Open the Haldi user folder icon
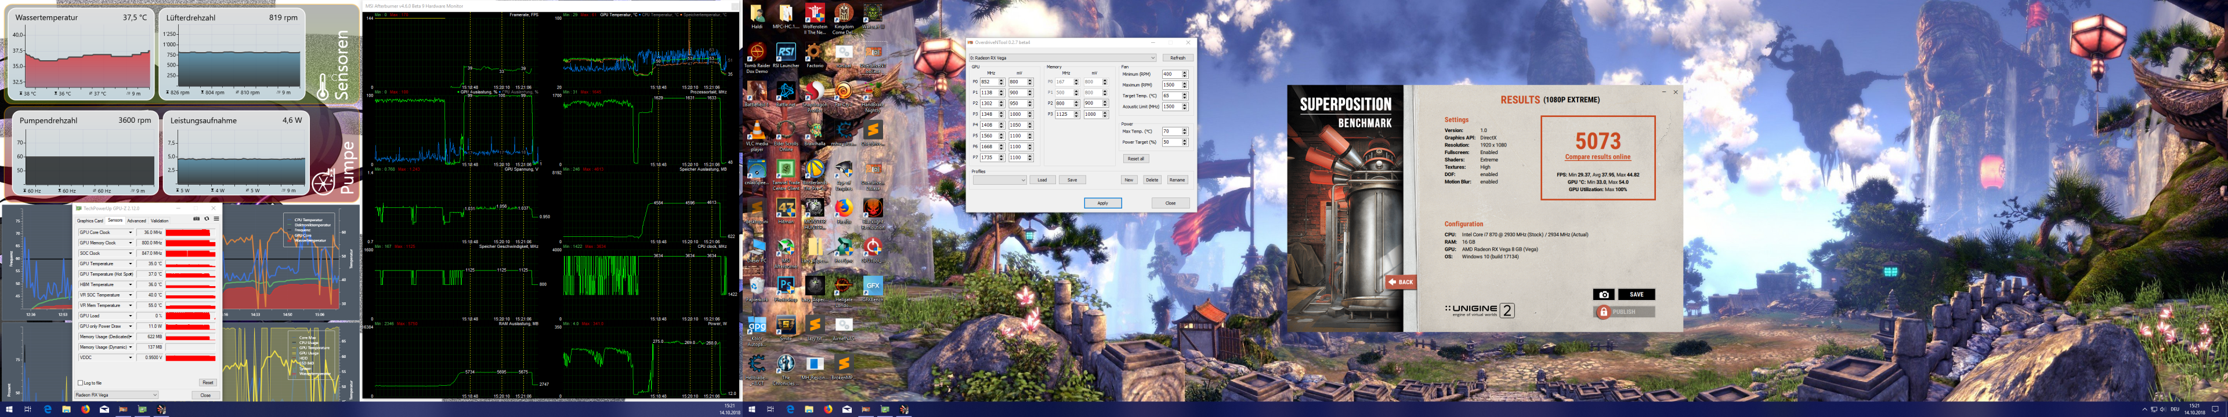 point(757,17)
